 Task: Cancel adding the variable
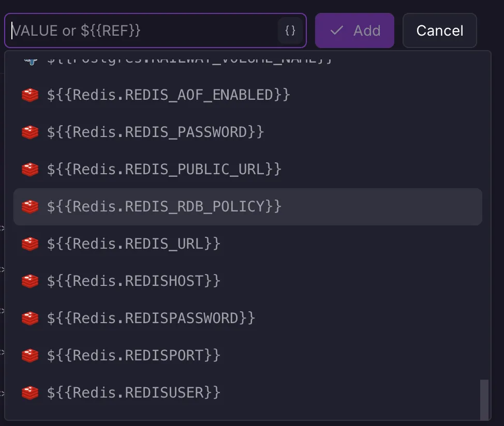pyautogui.click(x=439, y=31)
